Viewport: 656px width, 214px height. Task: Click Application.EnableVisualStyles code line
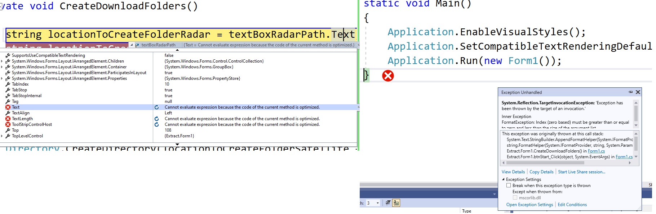[x=487, y=32]
